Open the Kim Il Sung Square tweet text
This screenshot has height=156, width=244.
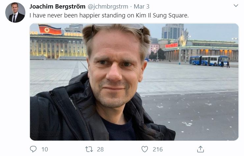[x=109, y=15]
